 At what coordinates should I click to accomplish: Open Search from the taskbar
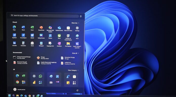tap(13, 95)
